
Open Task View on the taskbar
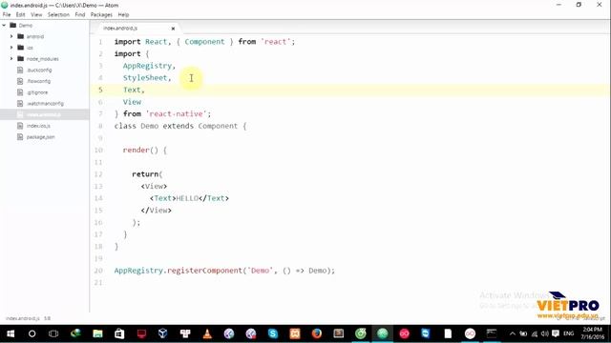tap(53, 333)
